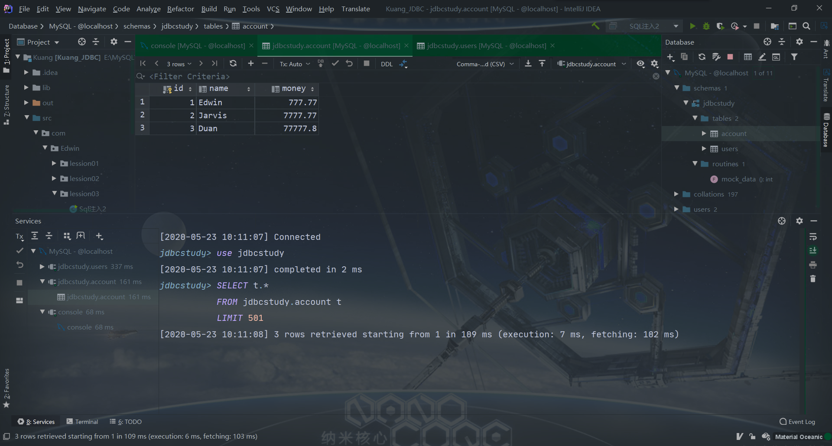Reload the account table data grid
Viewport: 832px width, 446px height.
(233, 64)
